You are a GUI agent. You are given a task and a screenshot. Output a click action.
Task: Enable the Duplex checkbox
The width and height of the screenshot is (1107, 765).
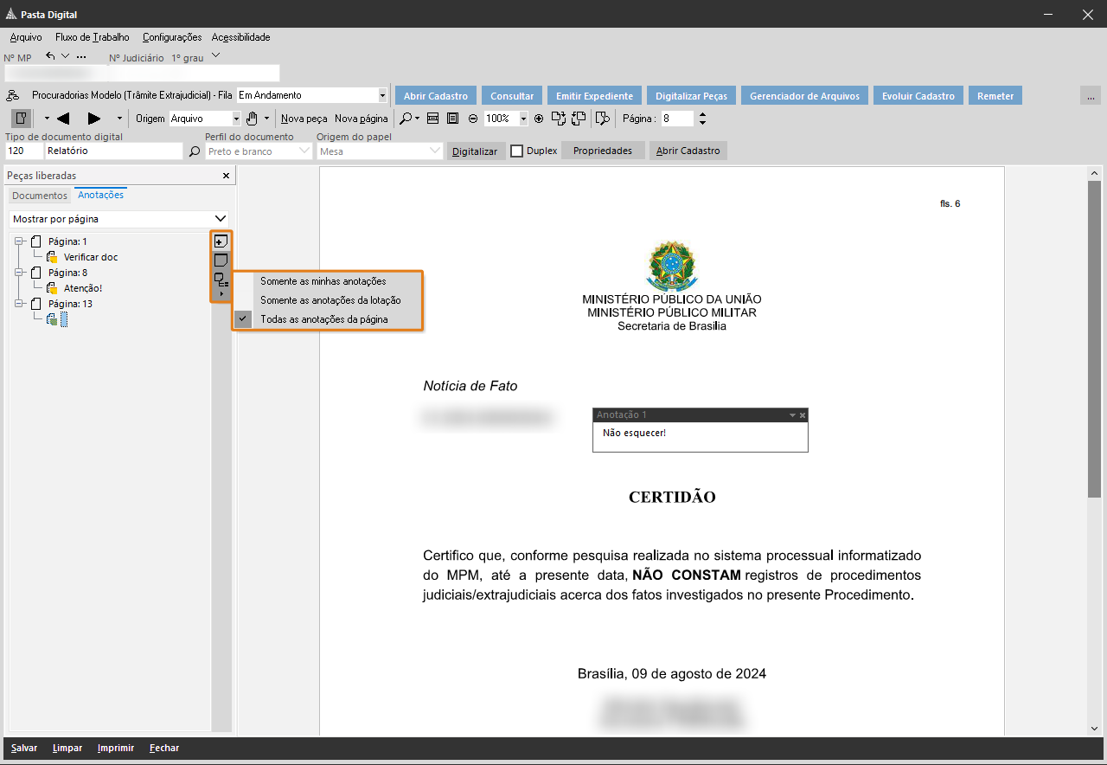517,151
